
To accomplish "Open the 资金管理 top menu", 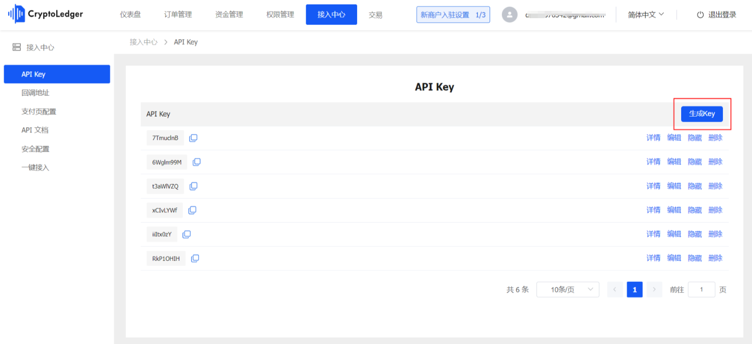I will coord(229,15).
